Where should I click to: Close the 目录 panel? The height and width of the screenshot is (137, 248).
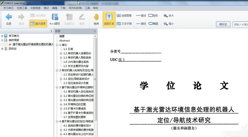coord(95,31)
